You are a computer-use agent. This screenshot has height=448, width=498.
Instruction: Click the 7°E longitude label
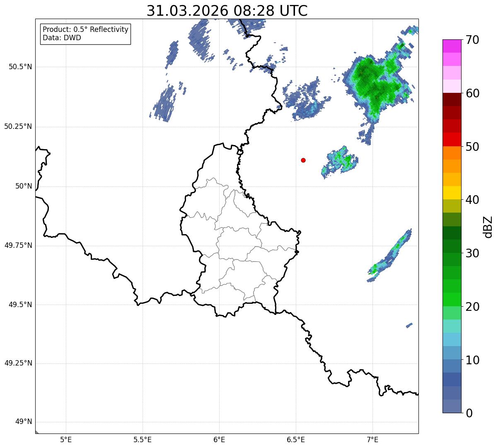(x=372, y=440)
